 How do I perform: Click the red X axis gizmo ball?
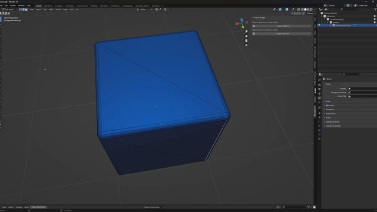[x=237, y=24]
